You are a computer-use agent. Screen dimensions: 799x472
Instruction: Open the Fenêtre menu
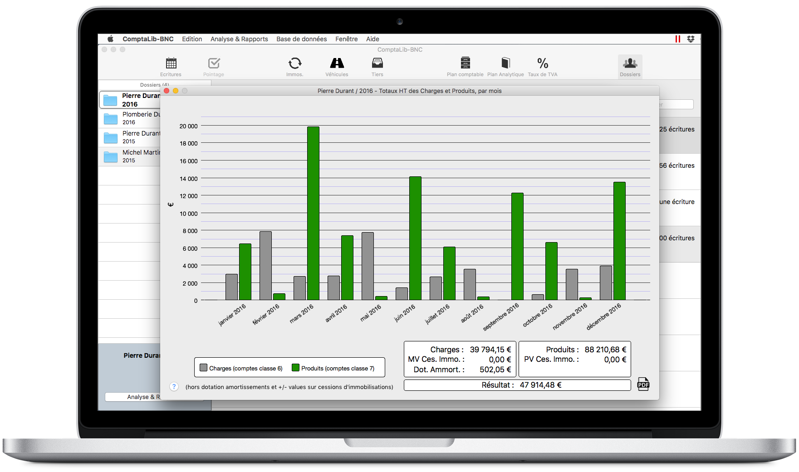click(347, 39)
